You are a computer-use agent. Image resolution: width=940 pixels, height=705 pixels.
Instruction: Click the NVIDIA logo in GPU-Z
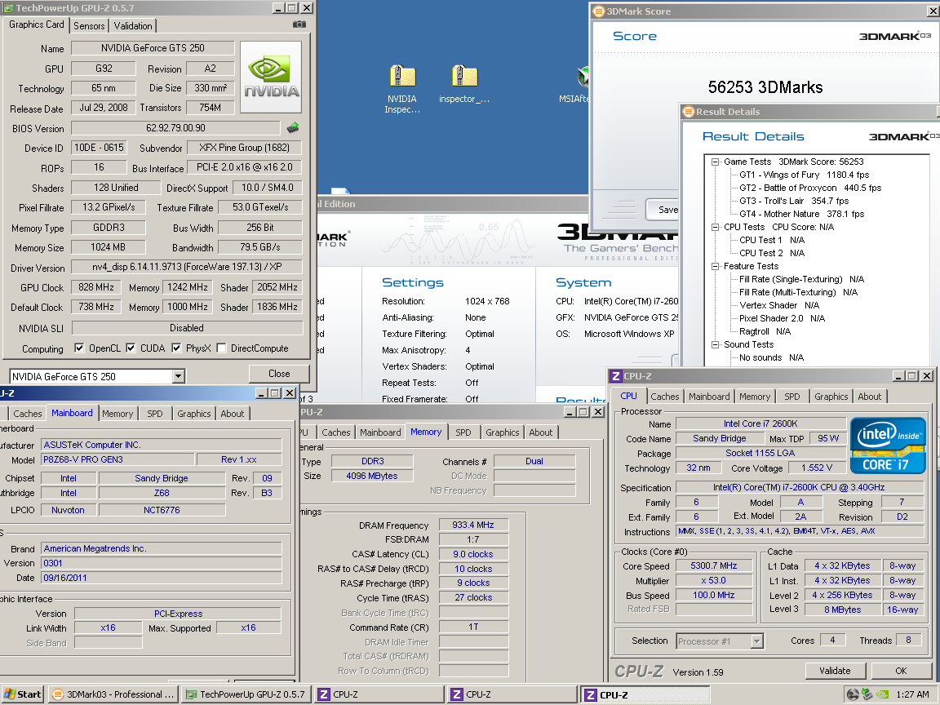pyautogui.click(x=271, y=77)
